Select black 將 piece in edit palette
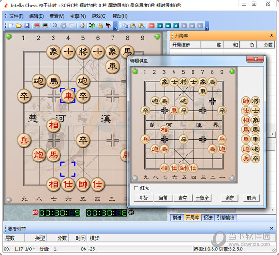The width and height of the screenshot is (279, 255). [255, 101]
